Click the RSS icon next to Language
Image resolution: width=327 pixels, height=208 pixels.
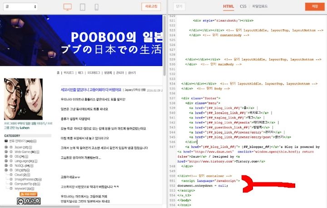36,161
